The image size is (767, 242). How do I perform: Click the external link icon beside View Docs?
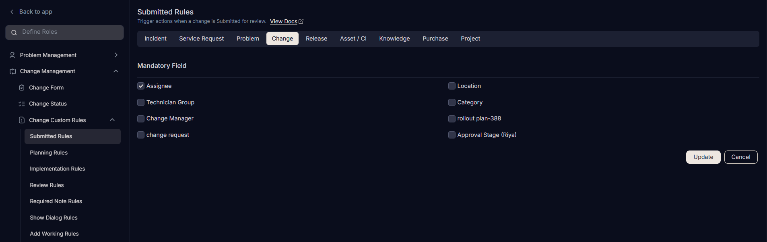click(301, 21)
